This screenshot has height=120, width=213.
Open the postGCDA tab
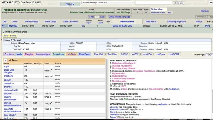pyautogui.click(x=174, y=54)
